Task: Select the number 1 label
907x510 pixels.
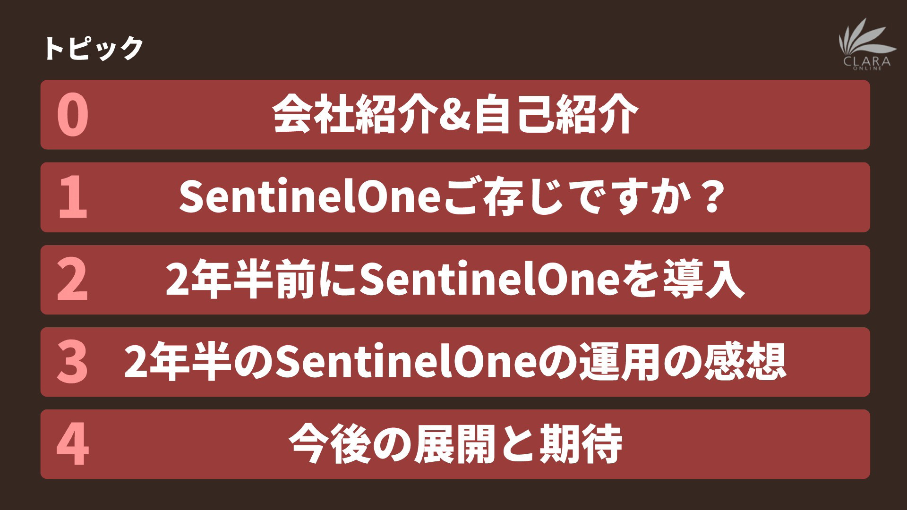Action: 73,198
